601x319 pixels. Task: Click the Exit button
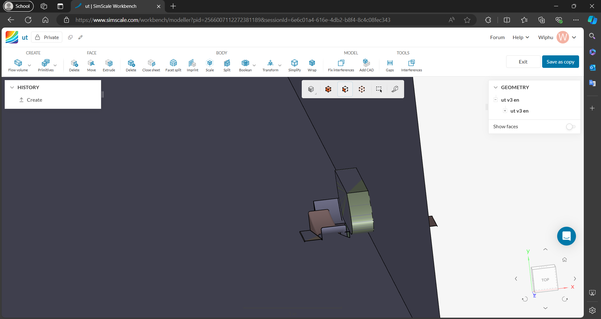pos(523,62)
